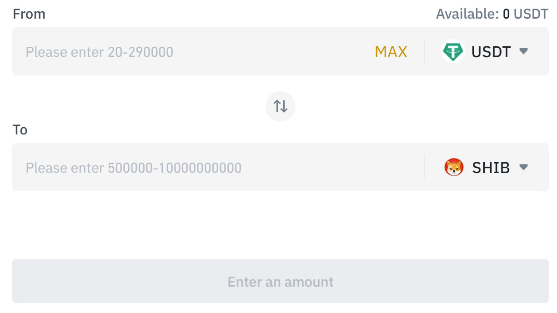Viewport: 557px width, 313px height.
Task: Expand the SHIB currency dropdown arrow
Action: [x=523, y=168]
